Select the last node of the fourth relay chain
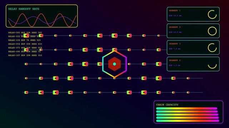Viewport: 229px width, 128px height. (188, 78)
